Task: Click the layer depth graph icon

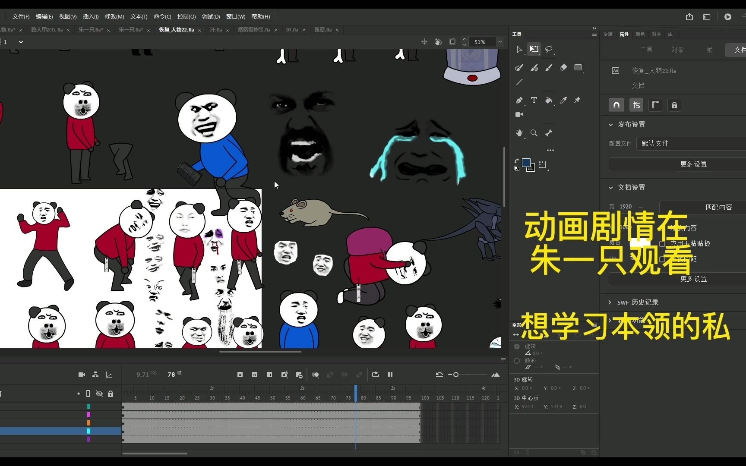Action: point(109,375)
